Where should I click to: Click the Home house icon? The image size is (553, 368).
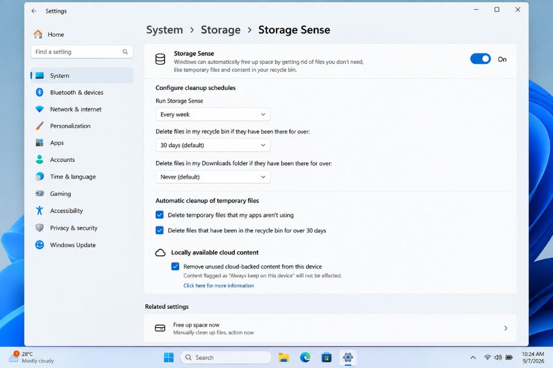point(38,34)
